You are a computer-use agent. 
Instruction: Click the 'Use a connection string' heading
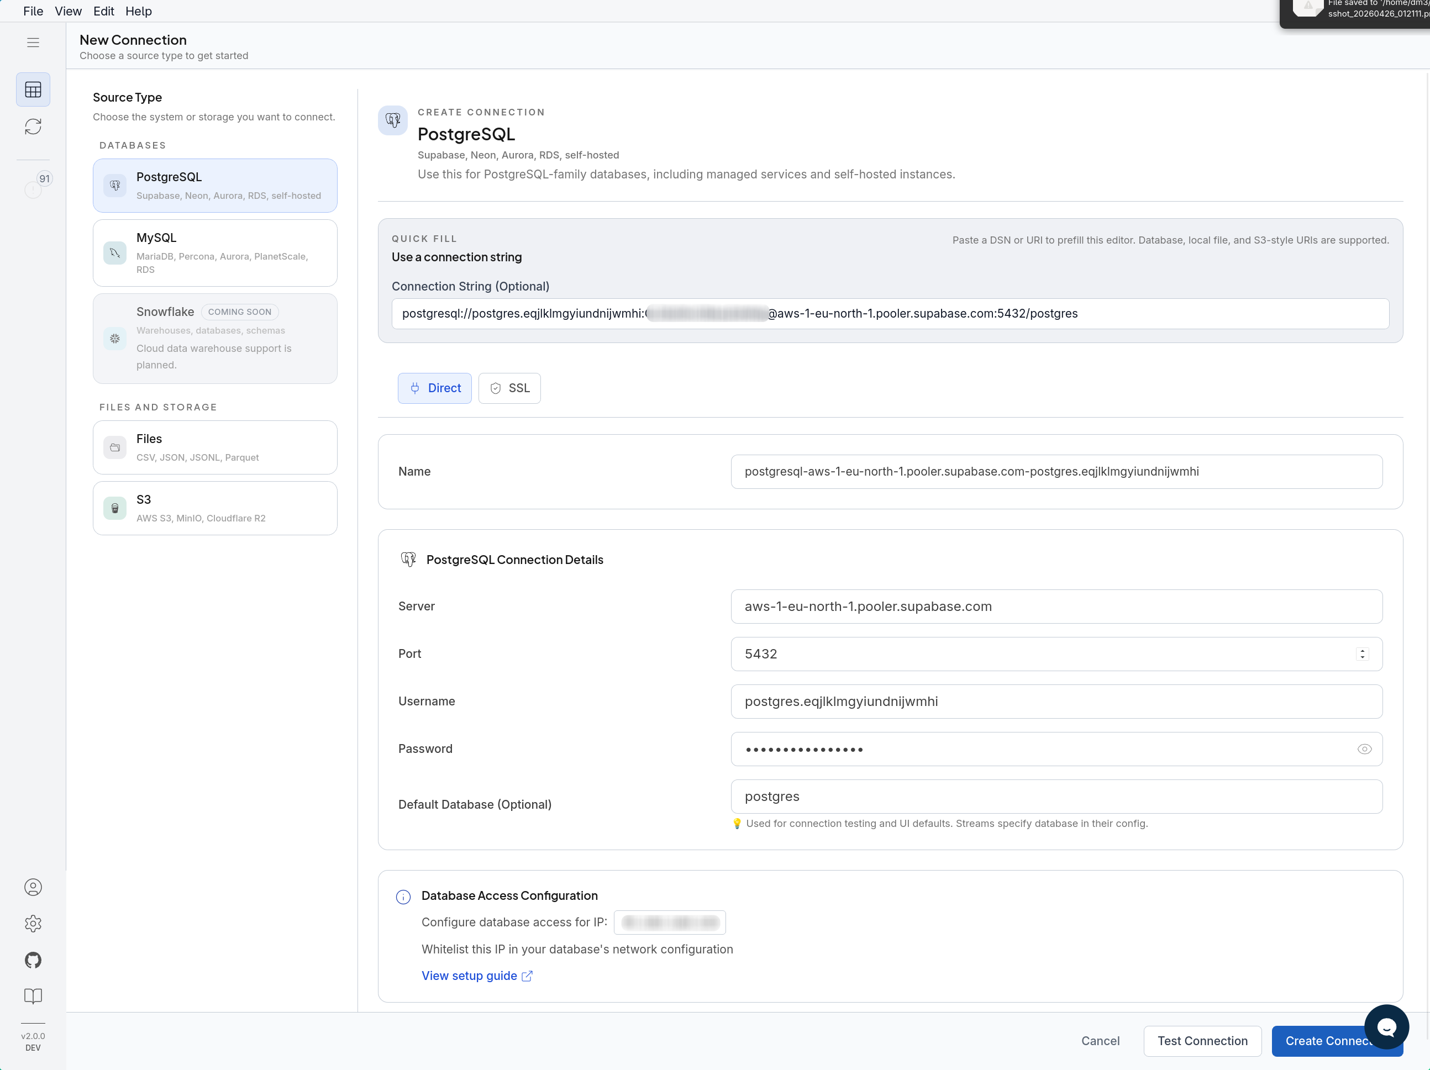click(456, 257)
